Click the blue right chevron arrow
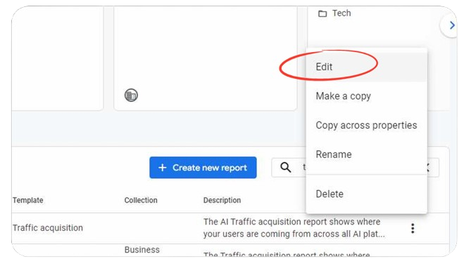464x266 pixels. (x=452, y=25)
